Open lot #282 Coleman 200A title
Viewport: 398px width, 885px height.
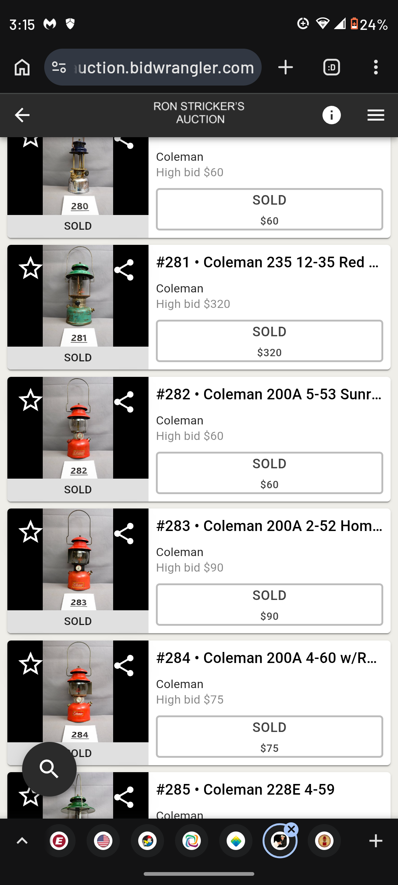tap(269, 394)
